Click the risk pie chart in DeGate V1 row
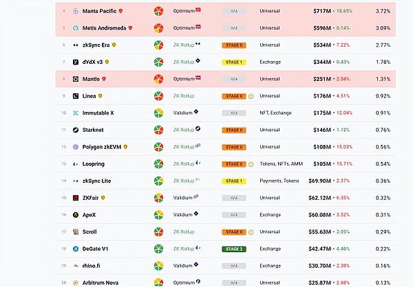The width and height of the screenshot is (413, 287). [158, 249]
